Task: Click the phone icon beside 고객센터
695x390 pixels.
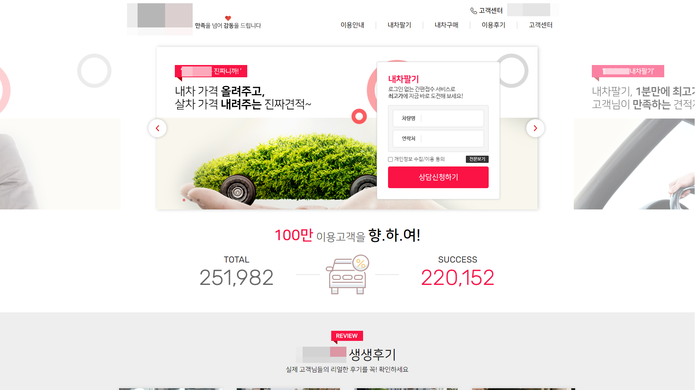Action: 473,11
